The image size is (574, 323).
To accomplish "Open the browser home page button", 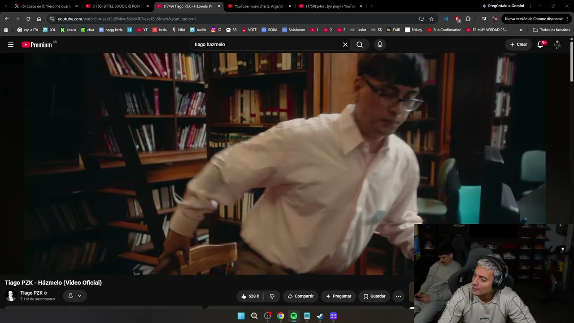I will coord(39,19).
